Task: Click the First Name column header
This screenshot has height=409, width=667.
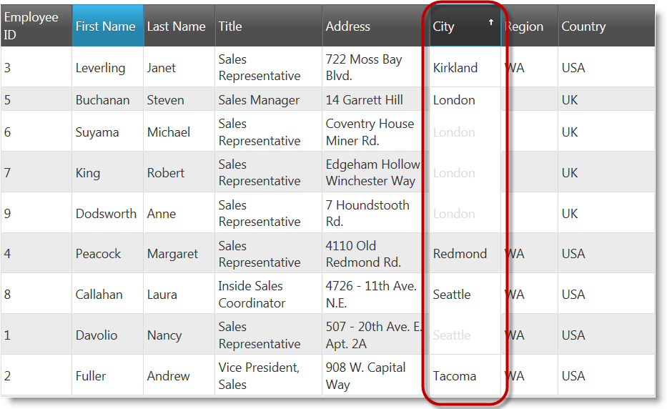Action: [106, 26]
